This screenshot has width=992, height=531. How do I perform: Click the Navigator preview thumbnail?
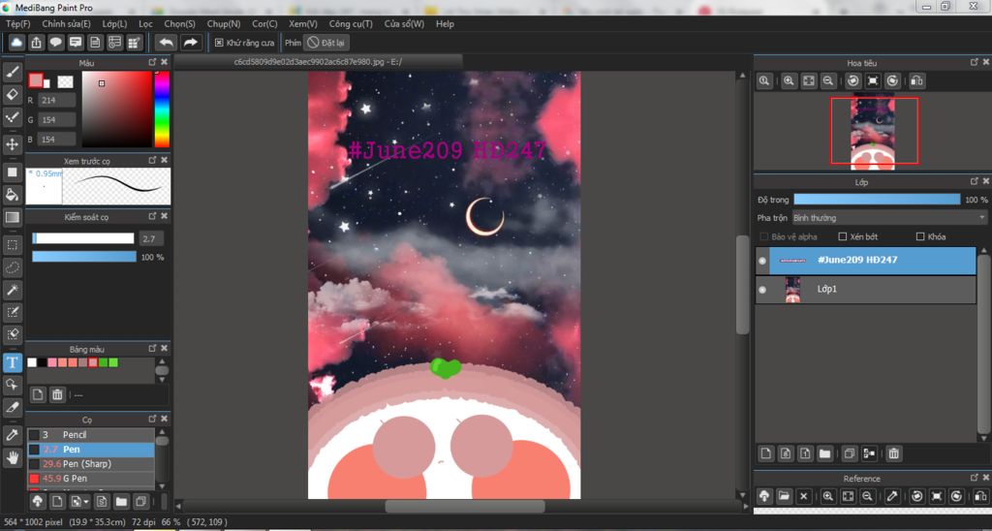pyautogui.click(x=873, y=131)
